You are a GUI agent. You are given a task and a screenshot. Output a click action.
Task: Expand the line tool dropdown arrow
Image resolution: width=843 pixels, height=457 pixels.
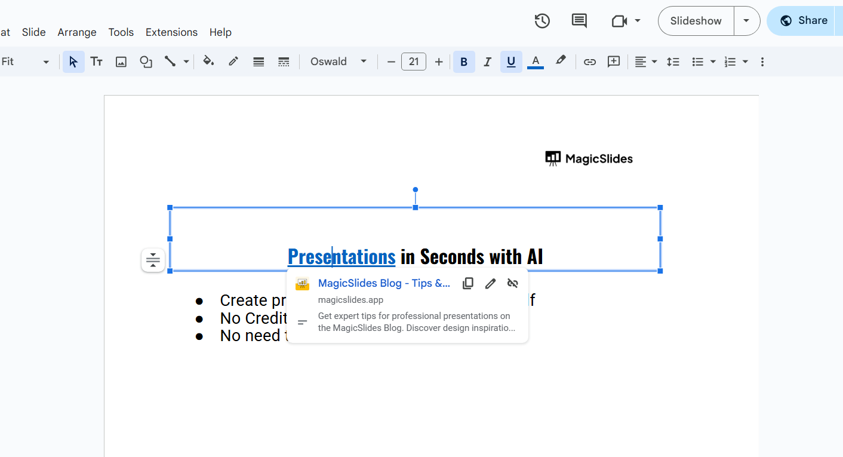point(186,62)
